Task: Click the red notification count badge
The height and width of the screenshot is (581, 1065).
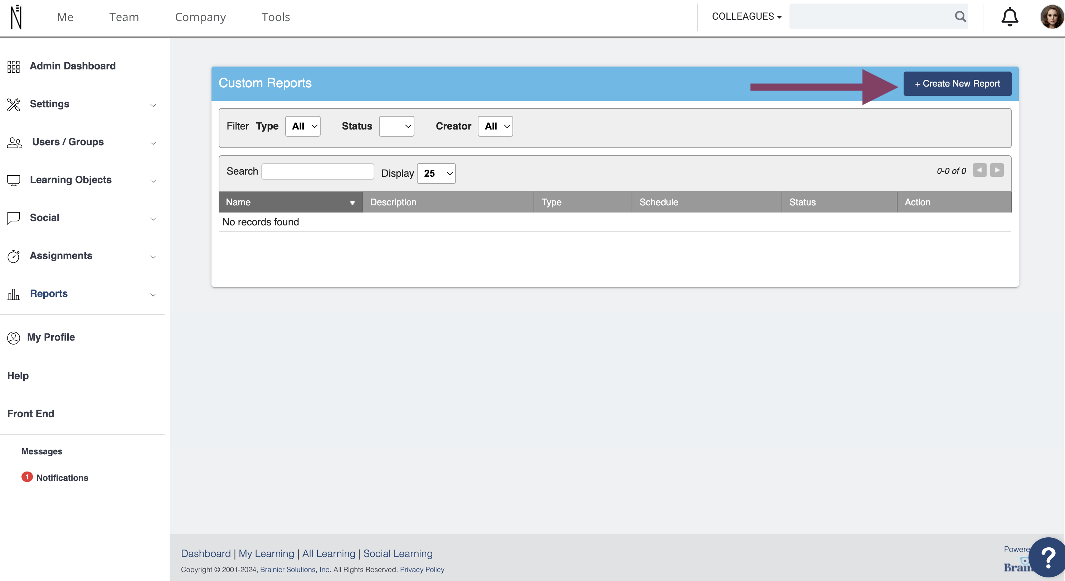Action: coord(27,477)
